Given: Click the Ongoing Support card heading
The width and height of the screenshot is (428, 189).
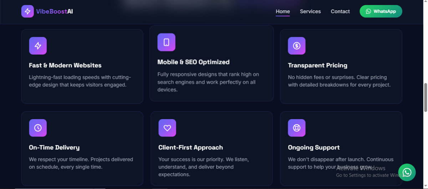Looking at the screenshot, I should 314,147.
